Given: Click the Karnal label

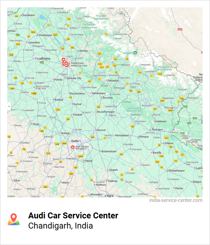Looking at the screenshot, I should coord(77,104).
